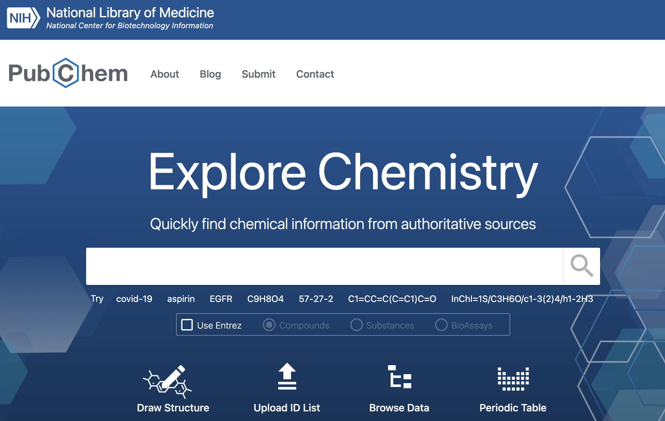This screenshot has width=665, height=421.
Task: Choose the BioAssays radio button
Action: click(x=441, y=325)
